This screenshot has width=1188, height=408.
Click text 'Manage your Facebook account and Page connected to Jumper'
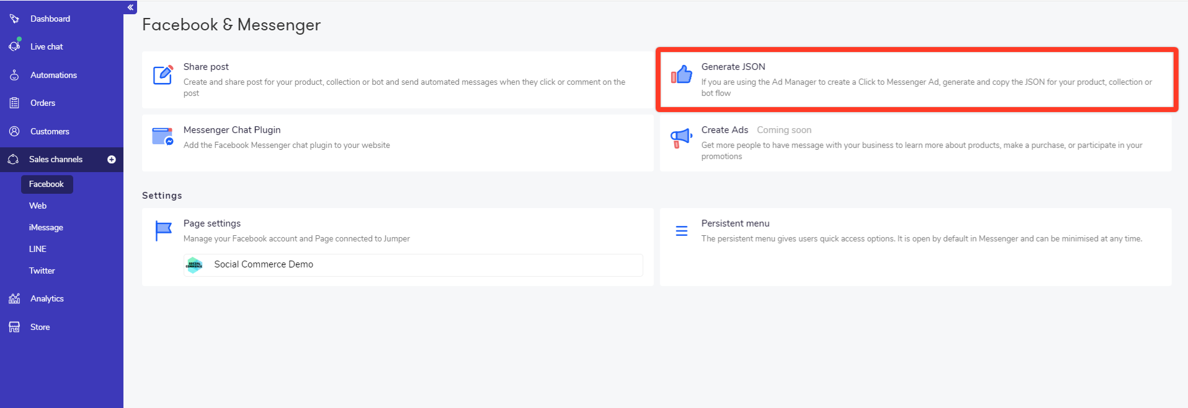coord(297,238)
